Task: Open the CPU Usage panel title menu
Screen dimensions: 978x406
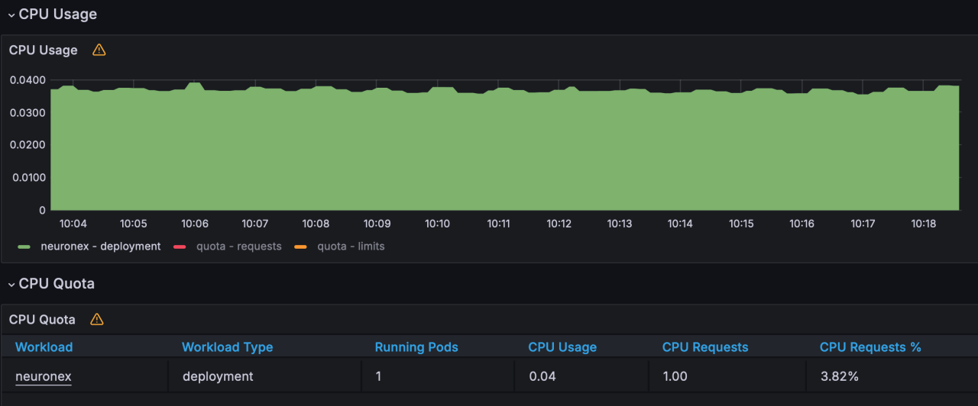Action: click(44, 50)
